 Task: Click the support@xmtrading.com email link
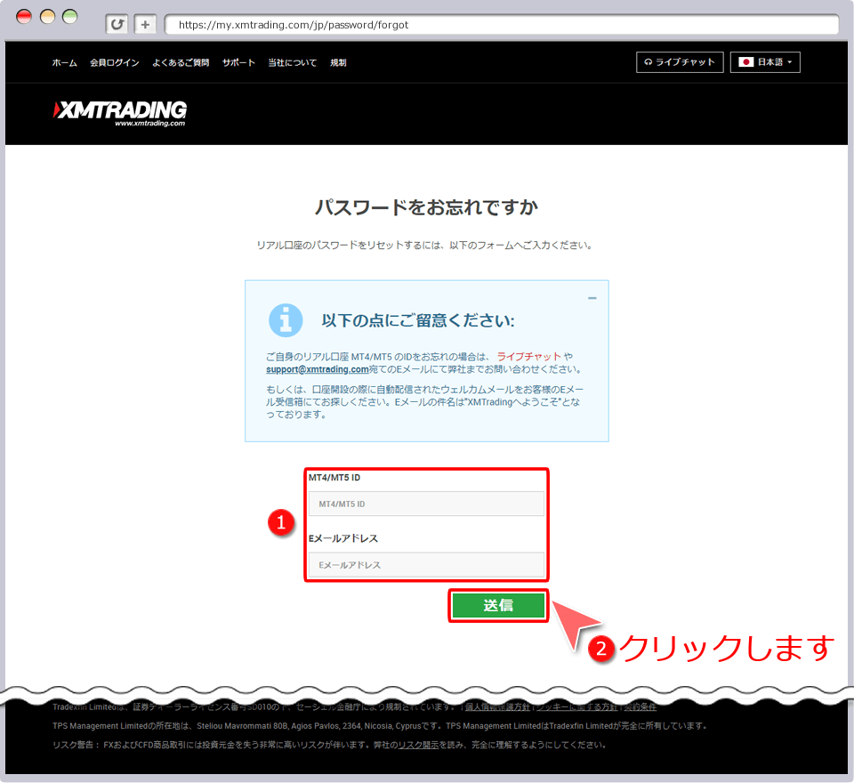point(317,369)
